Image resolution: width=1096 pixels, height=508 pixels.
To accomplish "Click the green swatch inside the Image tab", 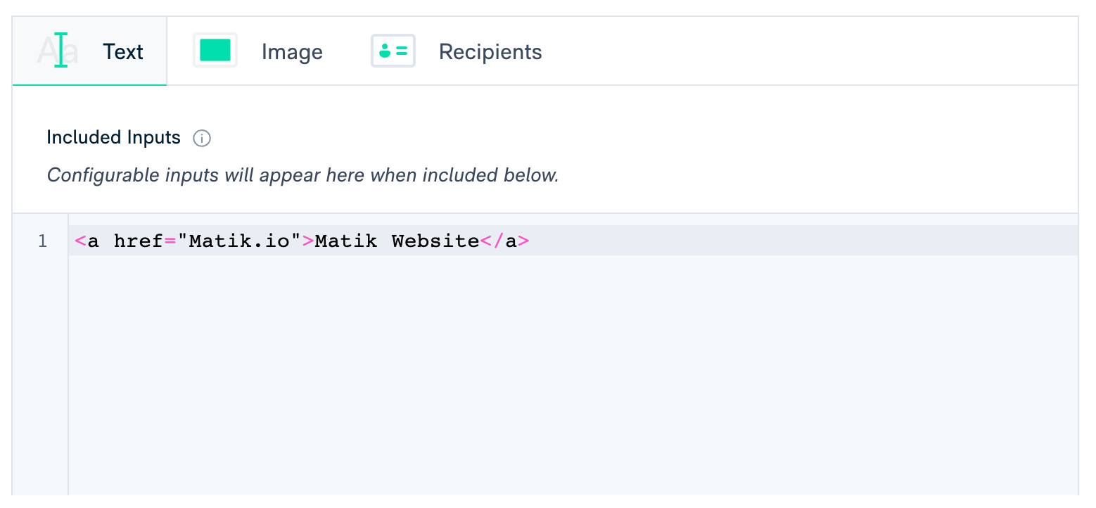I will coord(215,50).
